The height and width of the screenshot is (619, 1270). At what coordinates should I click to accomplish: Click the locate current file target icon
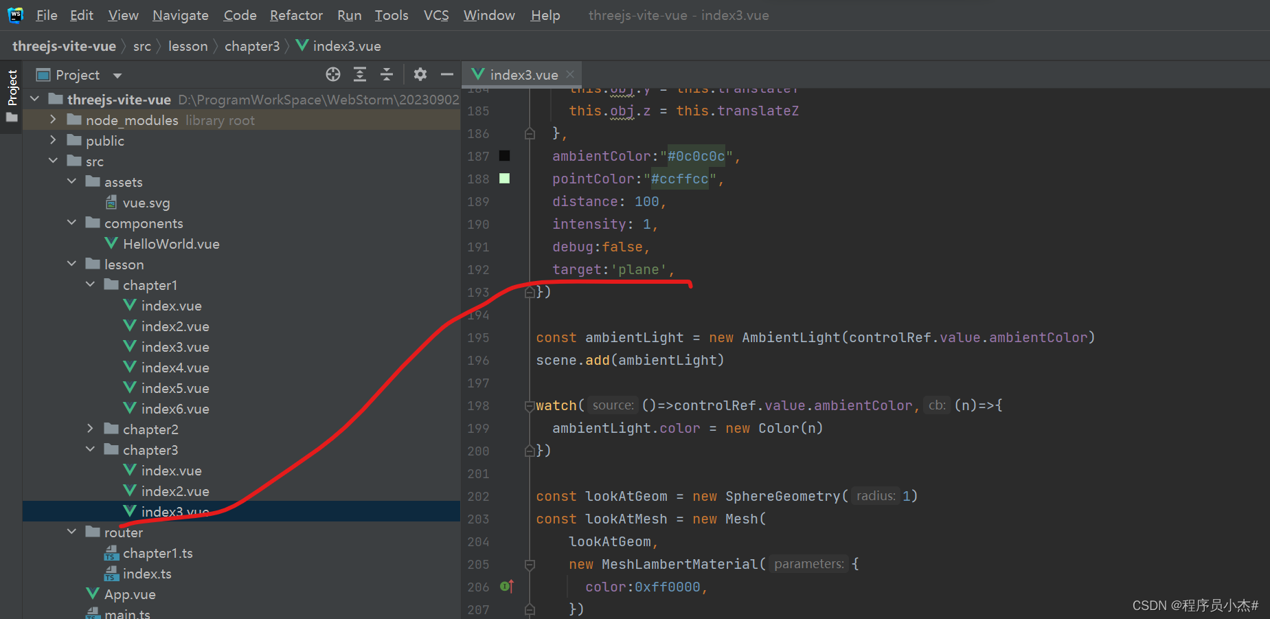[x=333, y=74]
